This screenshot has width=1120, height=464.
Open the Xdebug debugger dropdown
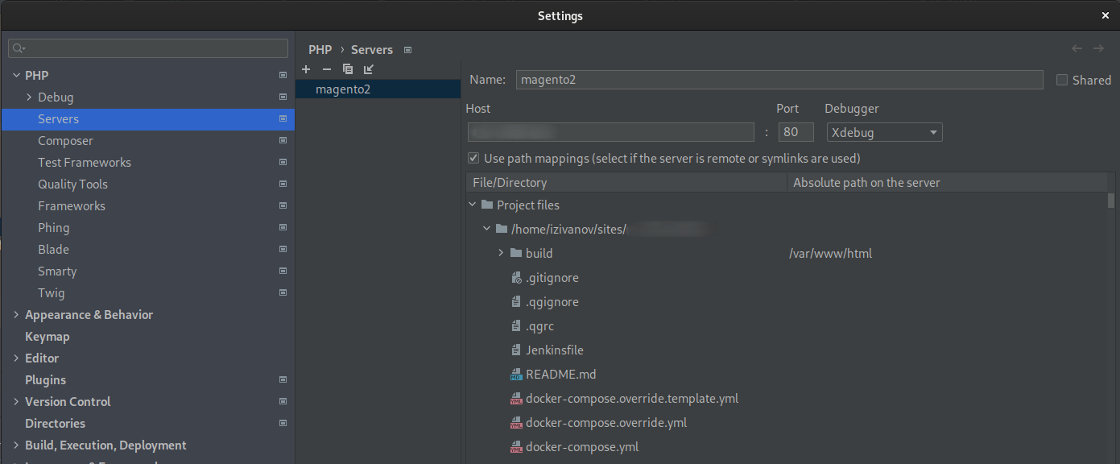click(885, 132)
